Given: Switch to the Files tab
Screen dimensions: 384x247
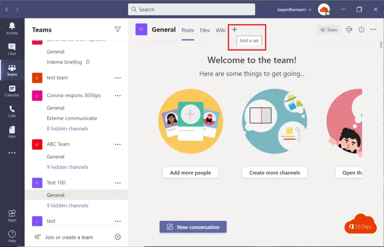Looking at the screenshot, I should 205,30.
